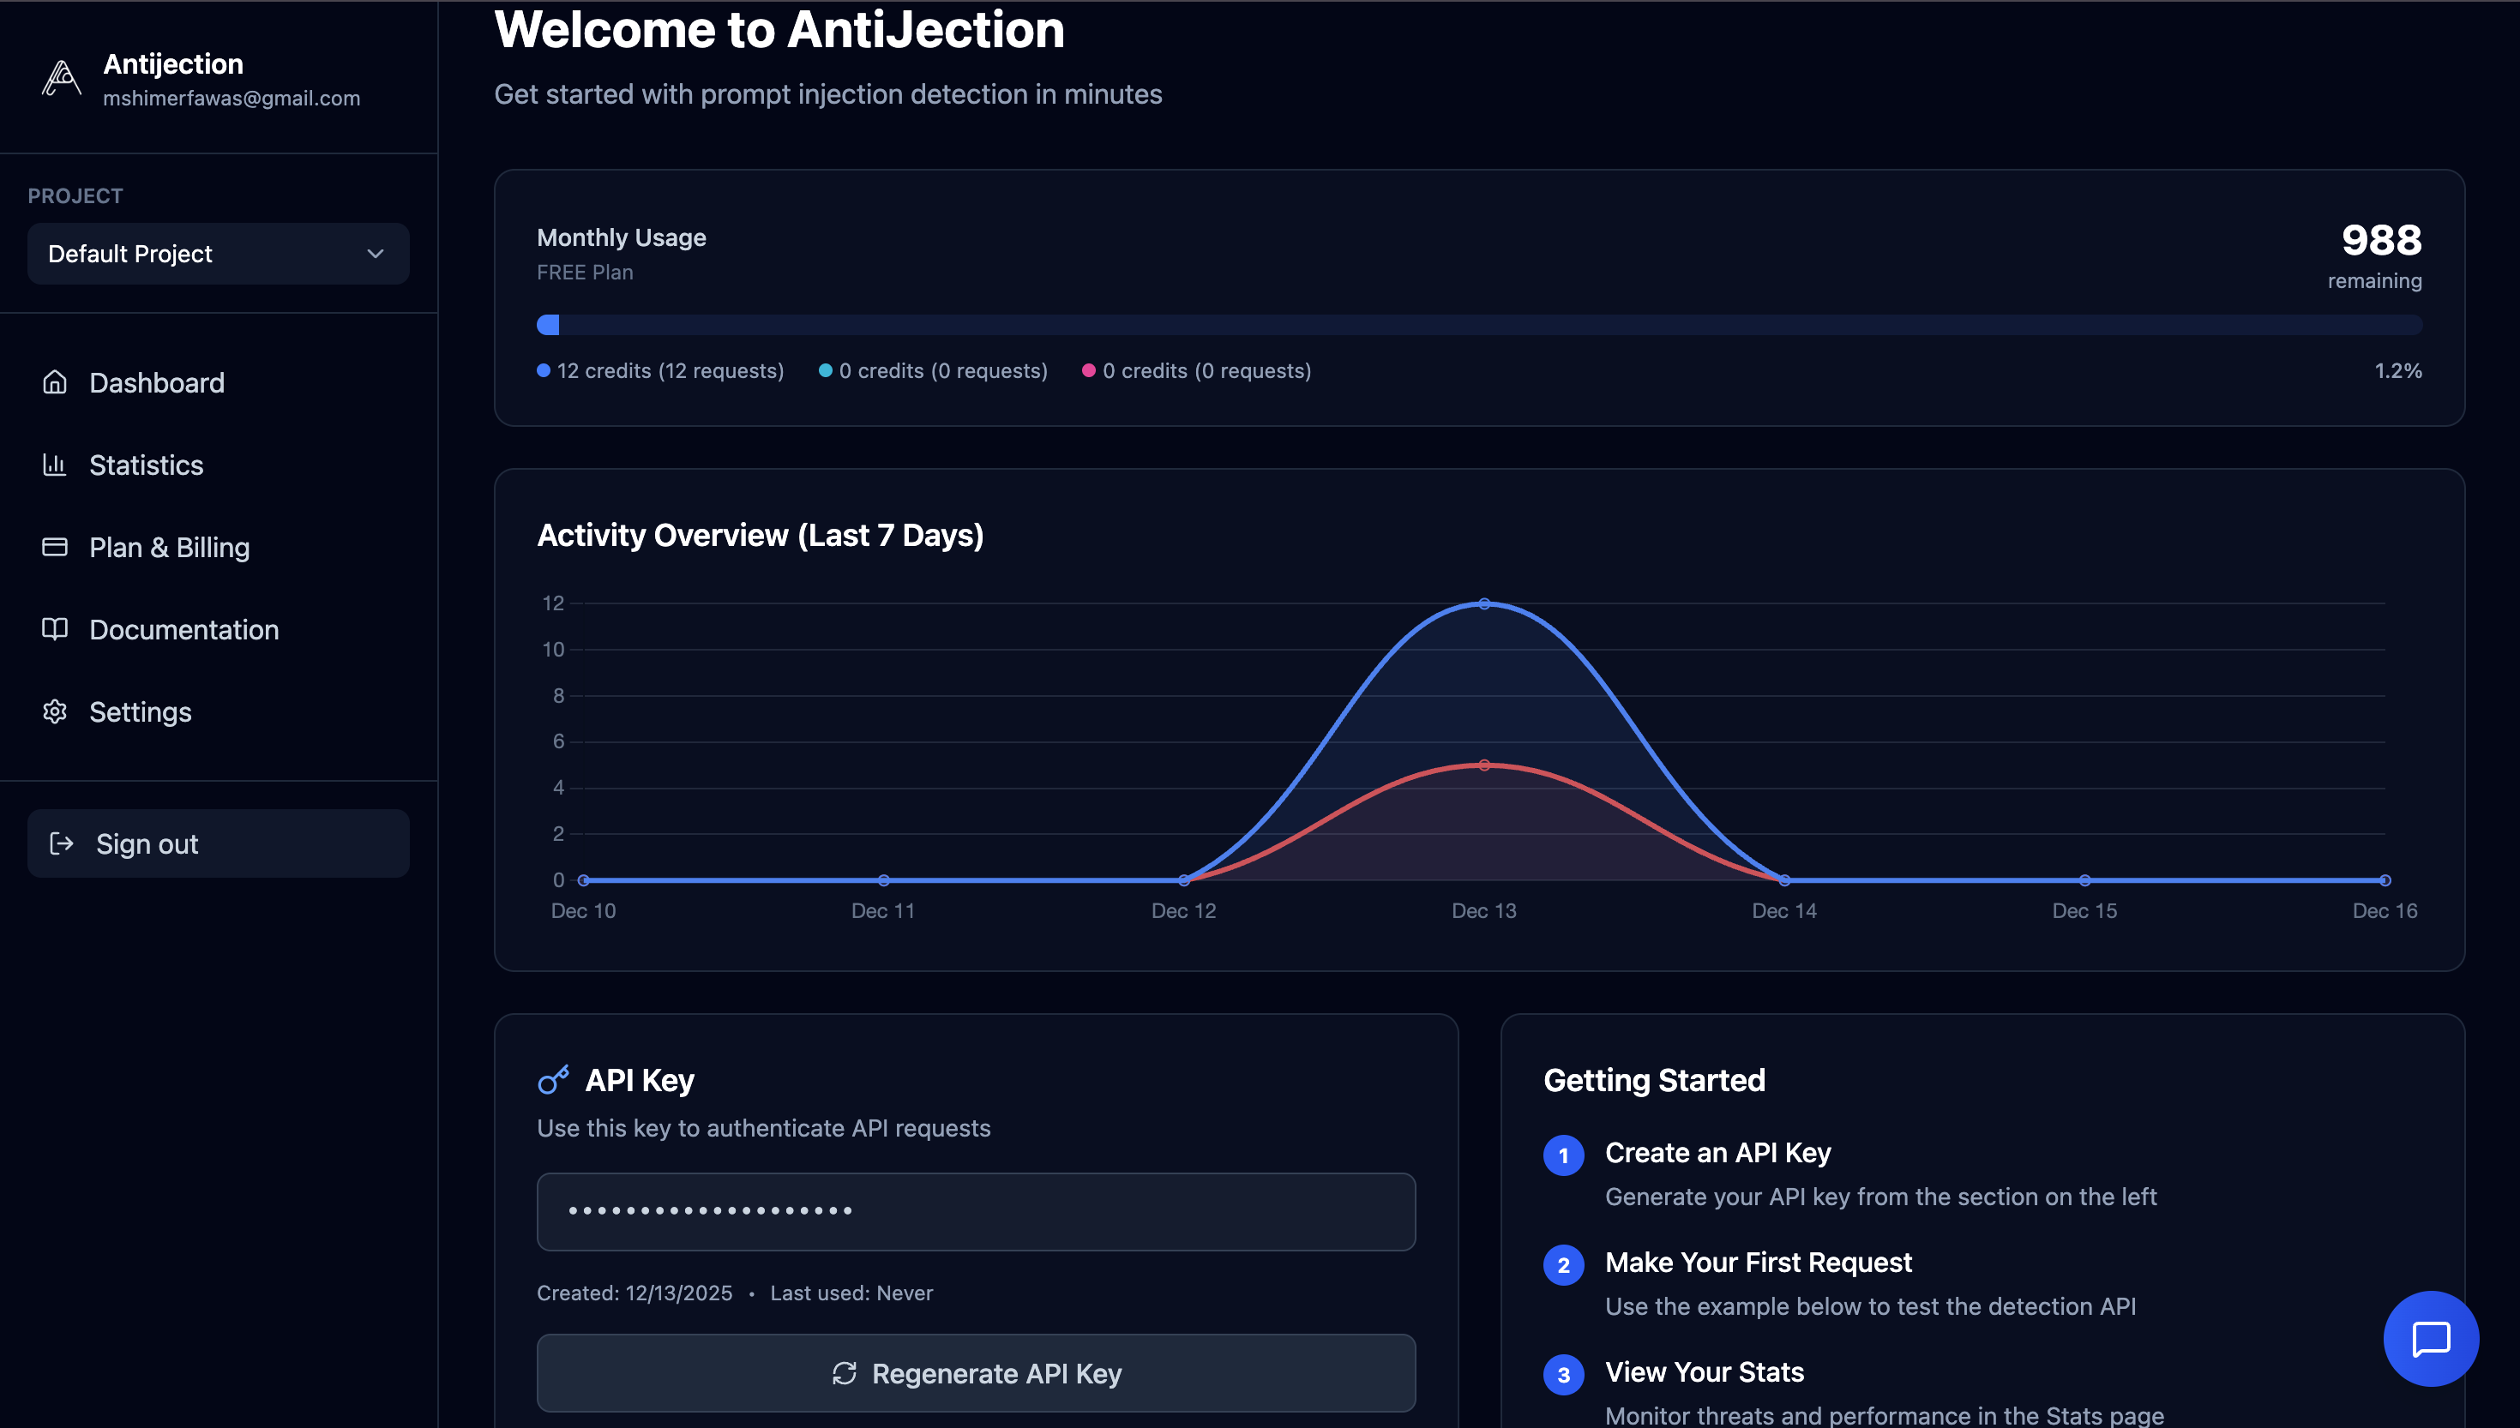Click the Dec 13 blue peak point
The width and height of the screenshot is (2520, 1428).
[1483, 604]
